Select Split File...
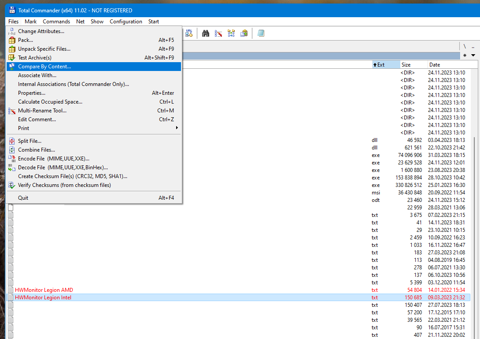The height and width of the screenshot is (339, 480). tap(94, 141)
